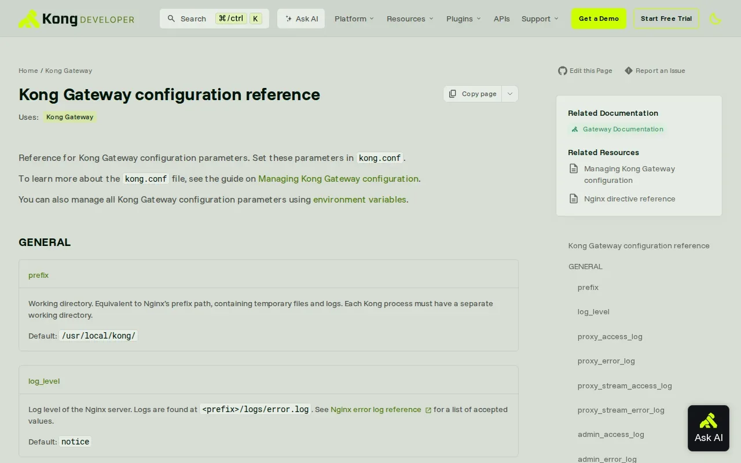Click the GENERAL section heading
Viewport: 741px width, 463px height.
point(45,242)
